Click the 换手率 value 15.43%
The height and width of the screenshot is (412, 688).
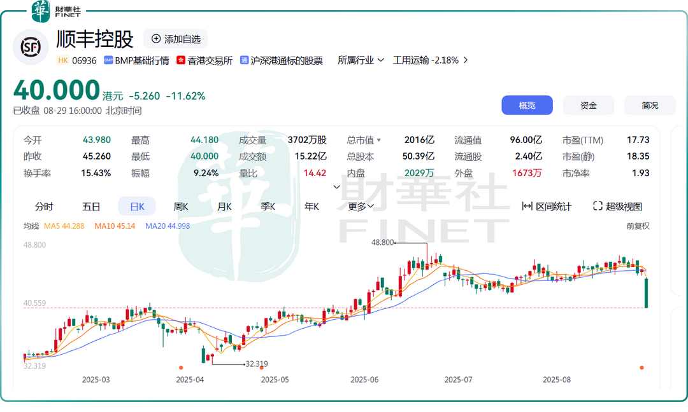pyautogui.click(x=96, y=173)
